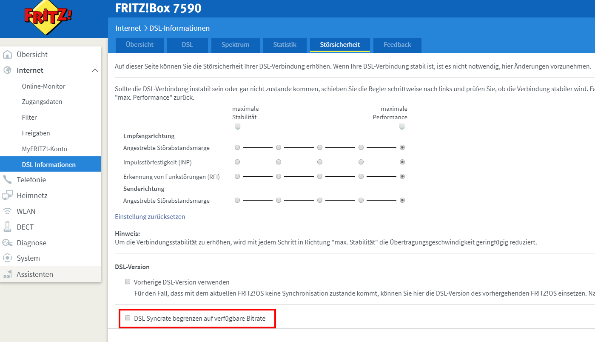This screenshot has width=595, height=342.
Task: Set Empfang Störabstandsmarge to maximum stability
Action: [237, 147]
